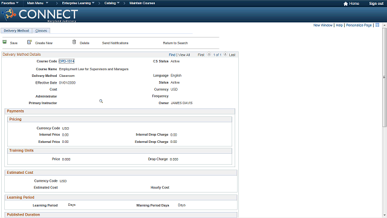
Task: Select Training Units Drop Charge 0.000
Action: pos(174,159)
